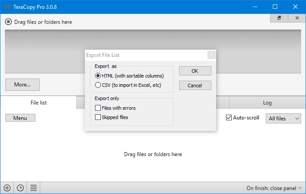Maximize the TeraCopy window
The image size is (306, 194).
point(275,7)
